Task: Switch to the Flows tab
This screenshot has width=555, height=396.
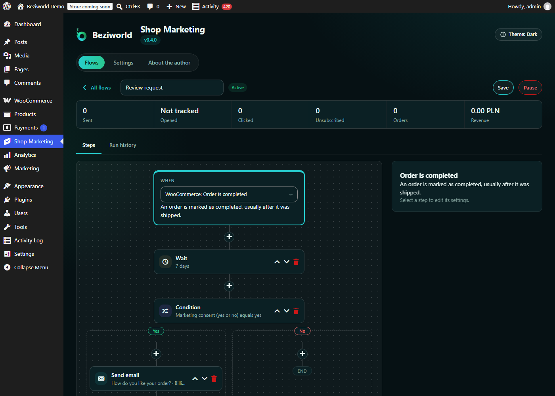Action: (x=92, y=63)
